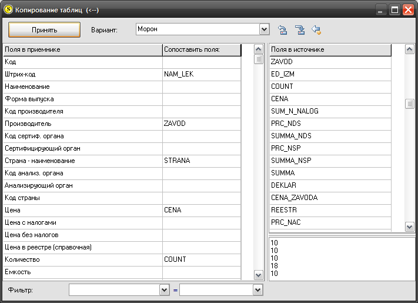This screenshot has width=418, height=303.
Task: Click the Сопоставить поля column header
Action: (x=202, y=50)
